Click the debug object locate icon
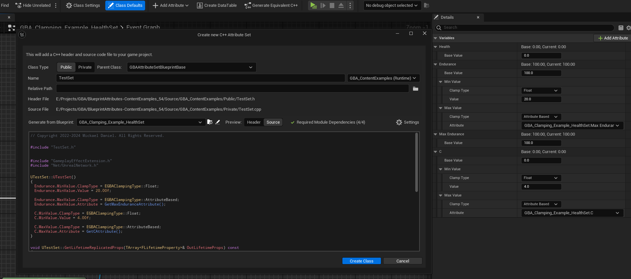 (427, 5)
